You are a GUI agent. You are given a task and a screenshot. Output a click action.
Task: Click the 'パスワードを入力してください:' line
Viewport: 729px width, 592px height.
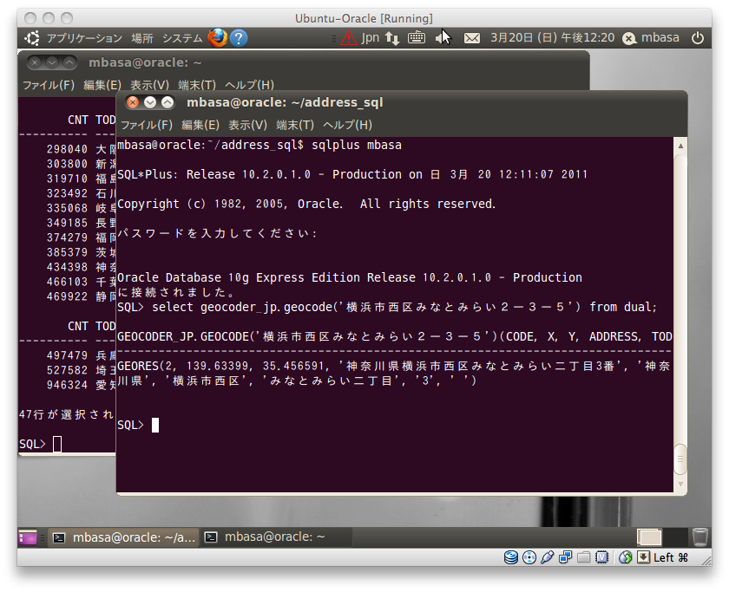[217, 233]
